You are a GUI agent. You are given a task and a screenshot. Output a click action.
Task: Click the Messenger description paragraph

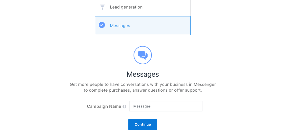[143, 87]
